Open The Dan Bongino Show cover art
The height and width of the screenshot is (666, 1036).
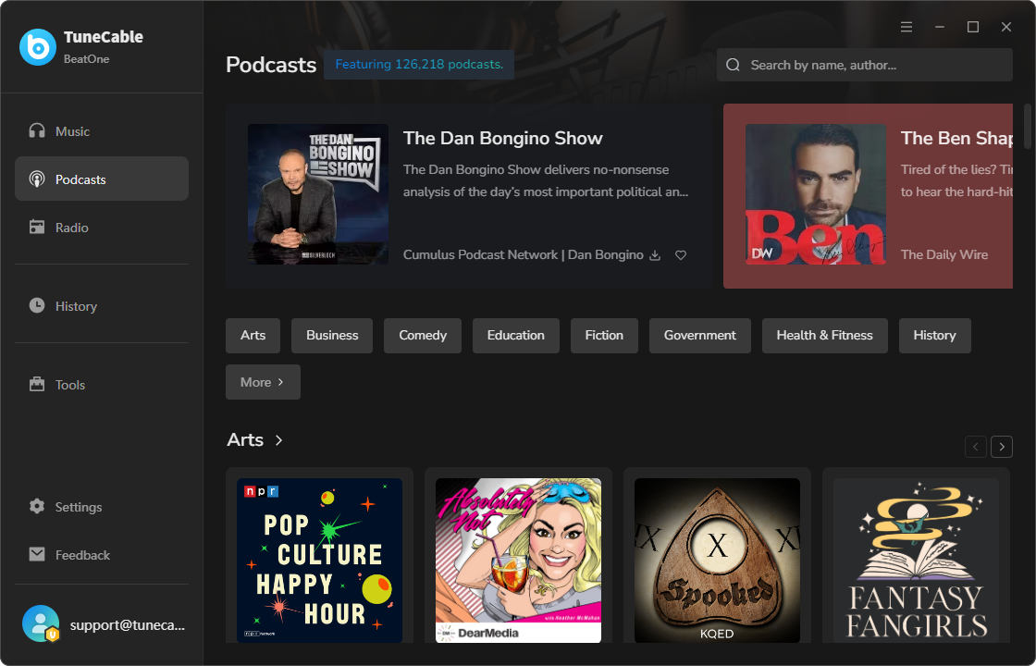pos(318,194)
